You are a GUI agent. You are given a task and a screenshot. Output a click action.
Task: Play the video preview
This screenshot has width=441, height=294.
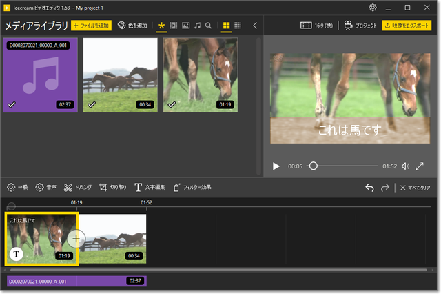tap(276, 166)
